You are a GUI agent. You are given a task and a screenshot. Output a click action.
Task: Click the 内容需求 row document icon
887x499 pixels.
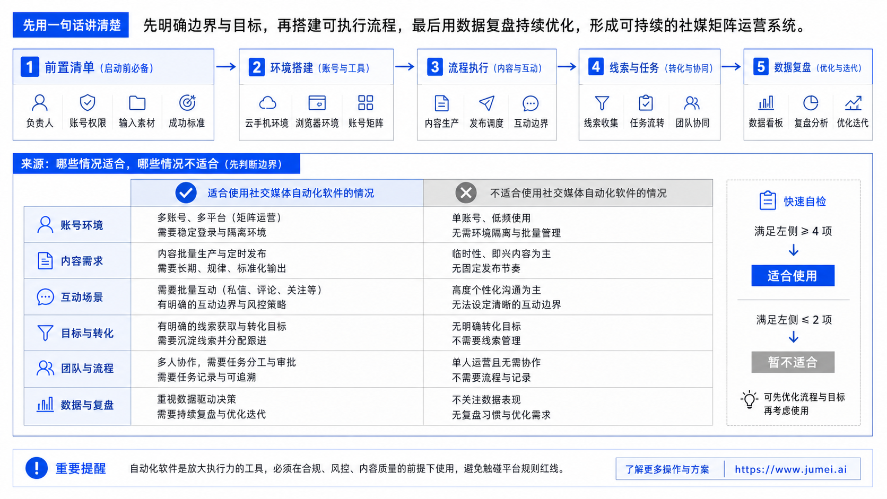pyautogui.click(x=45, y=261)
